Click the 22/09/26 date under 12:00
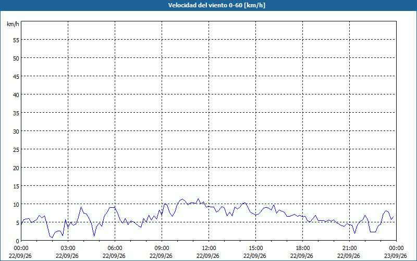This screenshot has height=261, width=417. 207,256
